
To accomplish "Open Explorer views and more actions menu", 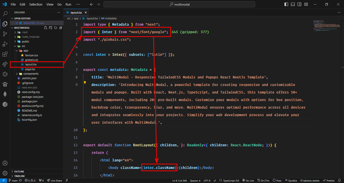I will (59, 12).
